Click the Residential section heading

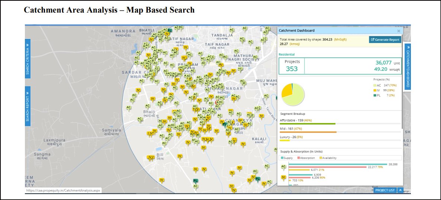pos(287,54)
